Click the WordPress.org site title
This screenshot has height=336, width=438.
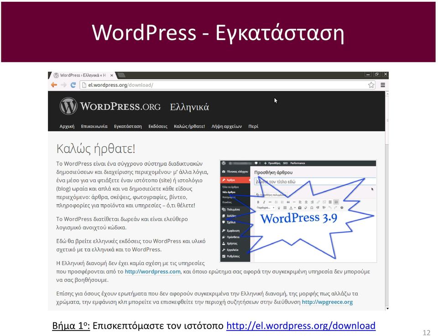pyautogui.click(x=120, y=107)
